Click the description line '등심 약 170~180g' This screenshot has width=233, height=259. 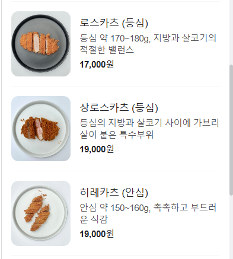tap(148, 38)
